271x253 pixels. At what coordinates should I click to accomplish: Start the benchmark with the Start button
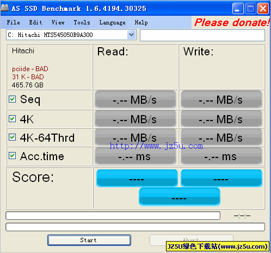(x=89, y=240)
